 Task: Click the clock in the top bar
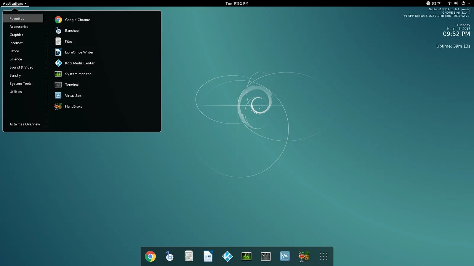(x=237, y=3)
